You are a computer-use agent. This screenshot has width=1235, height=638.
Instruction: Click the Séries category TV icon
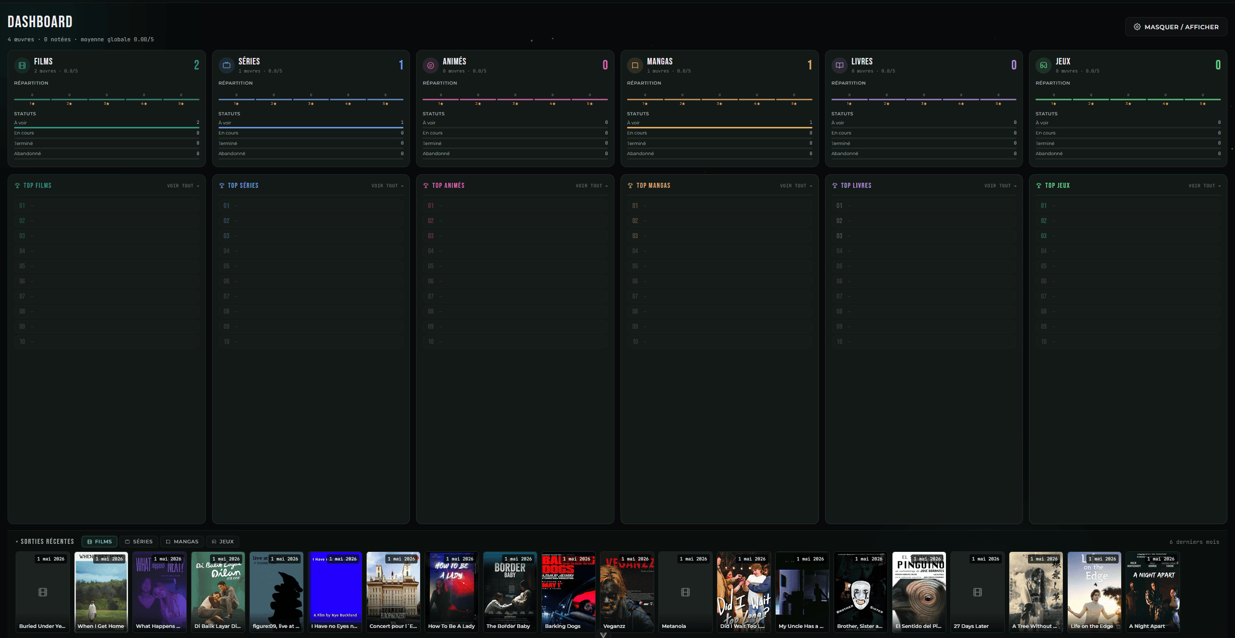(x=227, y=65)
